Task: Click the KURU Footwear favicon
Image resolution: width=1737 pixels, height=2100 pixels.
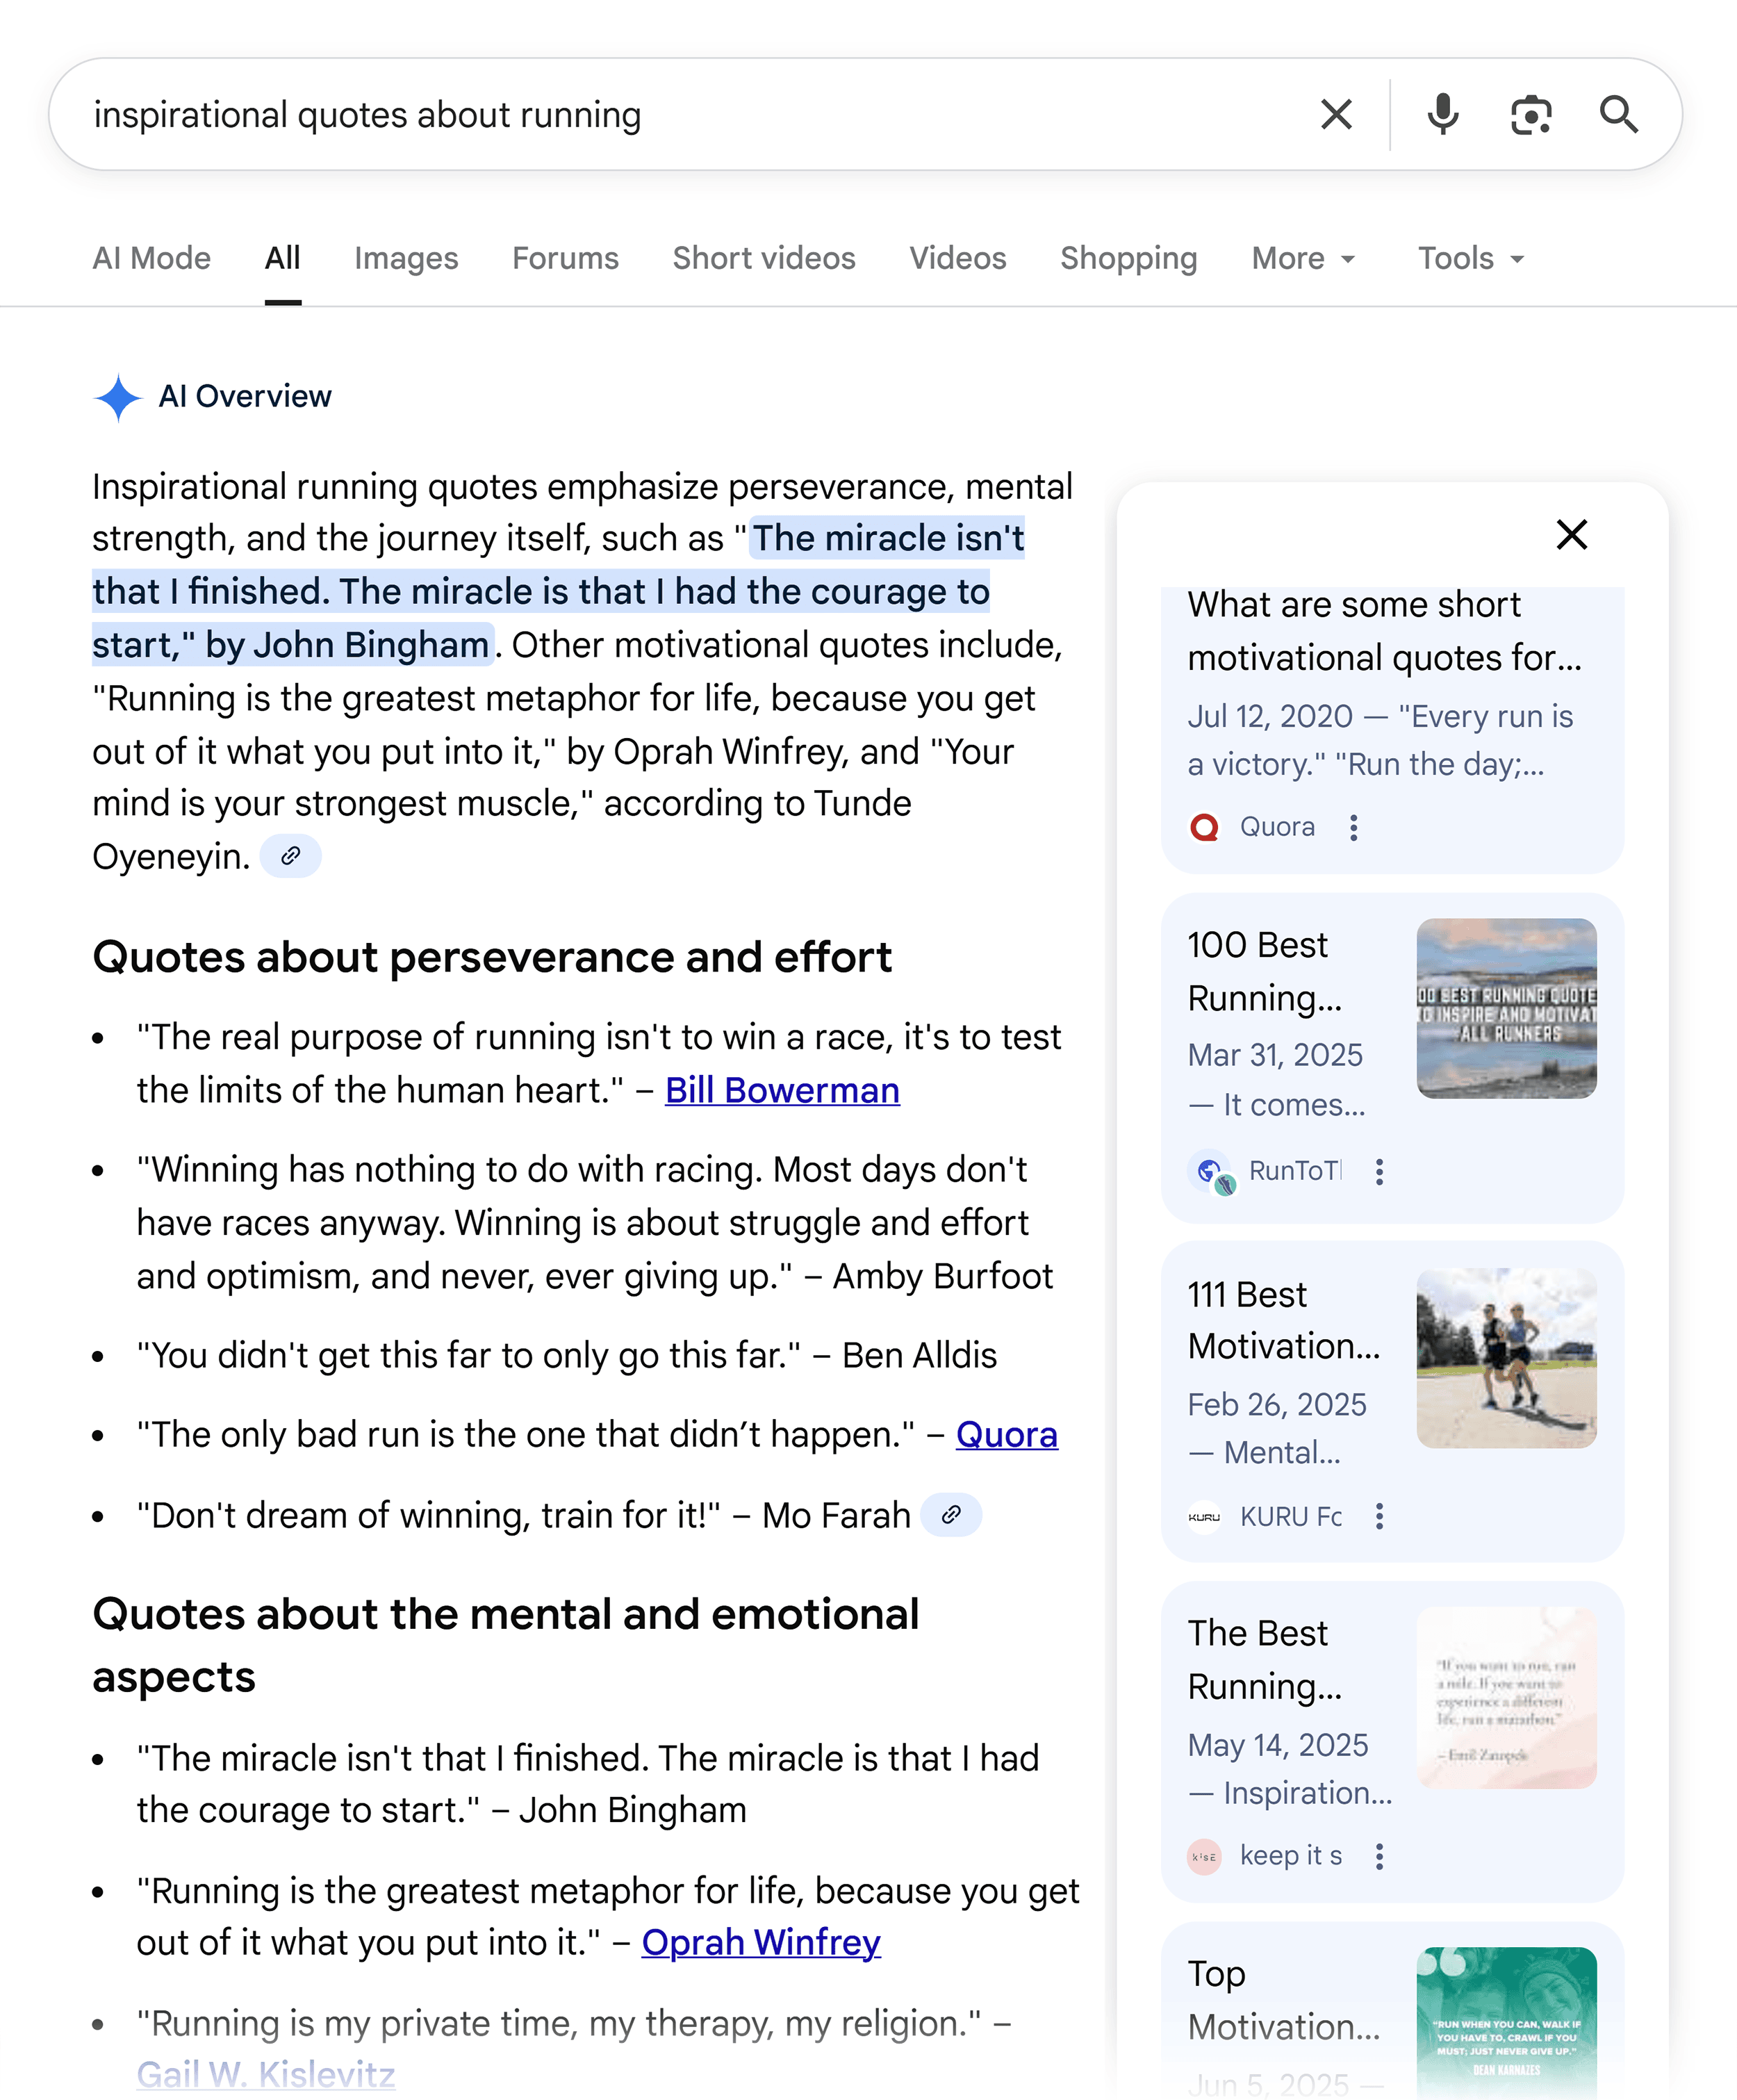Action: 1205,1518
